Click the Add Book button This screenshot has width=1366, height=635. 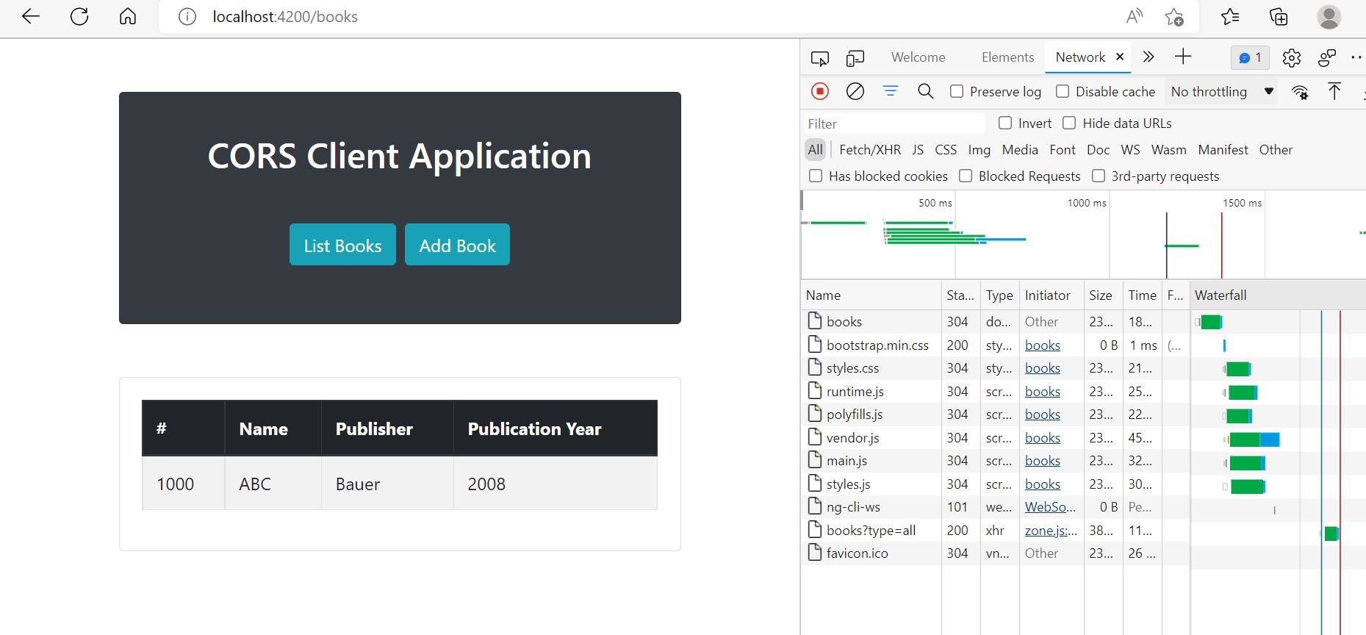point(457,245)
